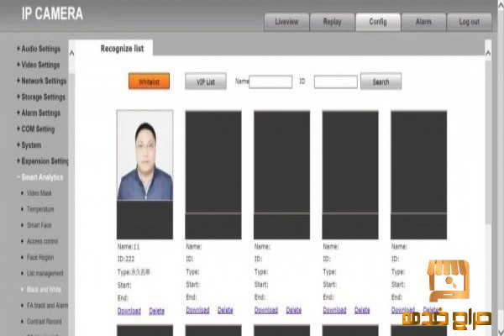Image resolution: width=504 pixels, height=336 pixels.
Task: Click the content panel vertical scrollbar thumb
Action: (488, 141)
